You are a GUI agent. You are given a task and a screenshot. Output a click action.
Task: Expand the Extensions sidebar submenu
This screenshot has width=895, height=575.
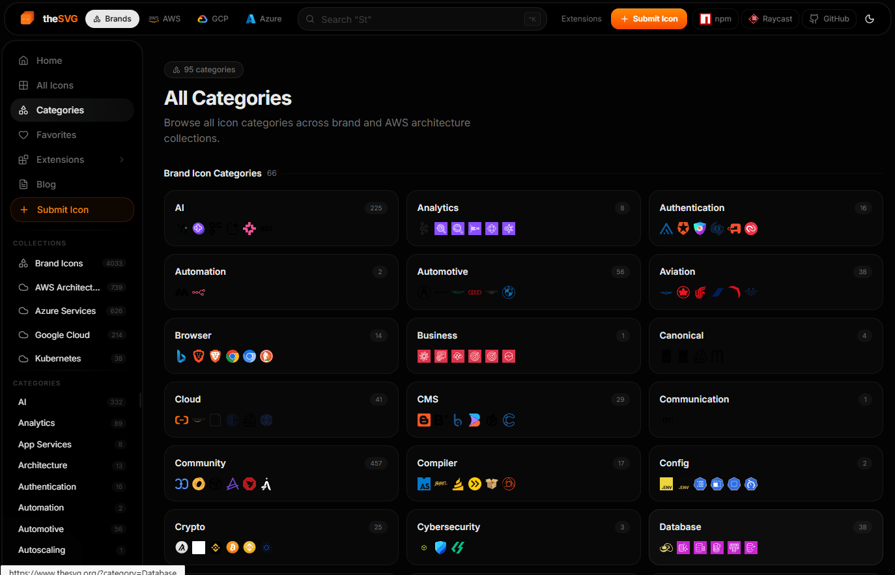pyautogui.click(x=122, y=160)
